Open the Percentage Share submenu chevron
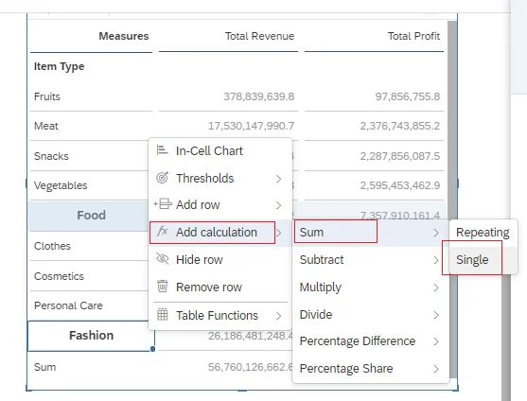 [x=436, y=369]
